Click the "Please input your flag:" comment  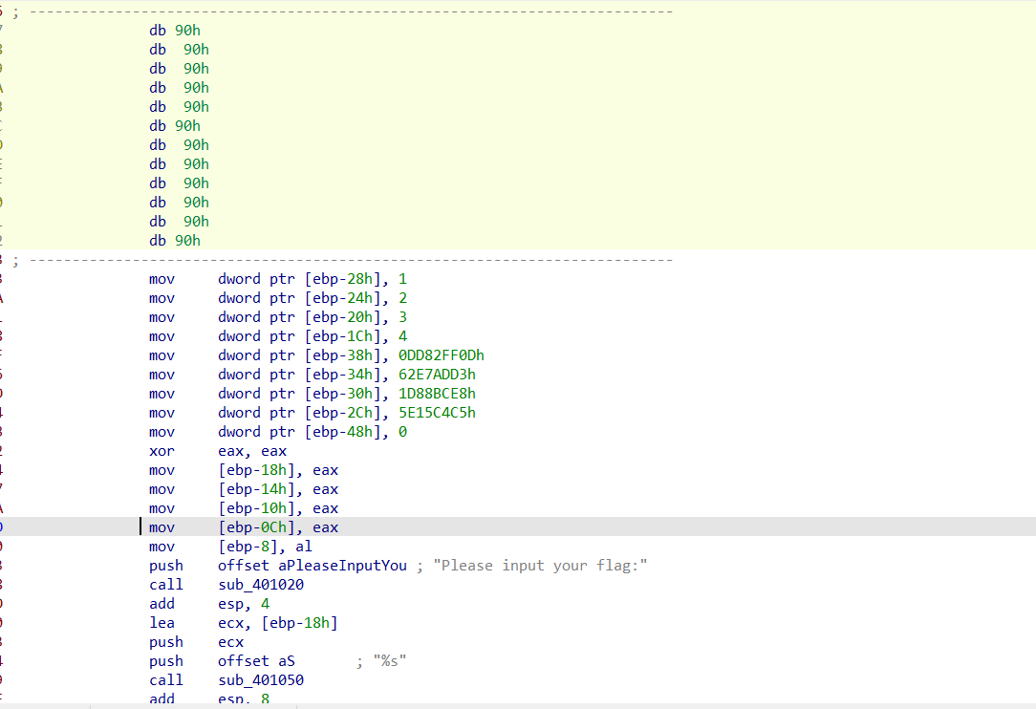tap(541, 566)
